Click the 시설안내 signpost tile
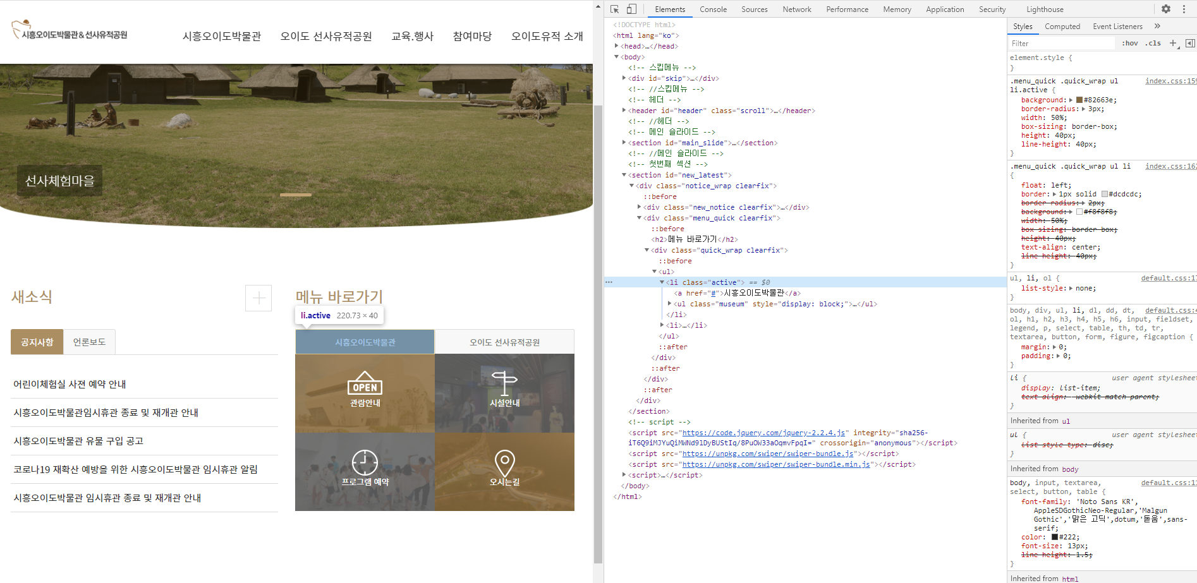 tap(504, 393)
